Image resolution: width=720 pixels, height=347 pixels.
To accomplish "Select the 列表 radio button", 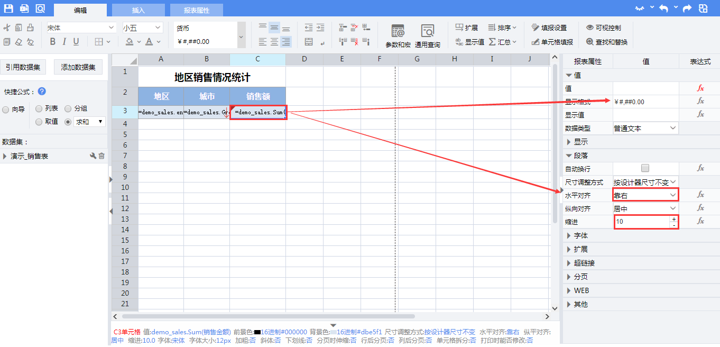I will (x=39, y=109).
